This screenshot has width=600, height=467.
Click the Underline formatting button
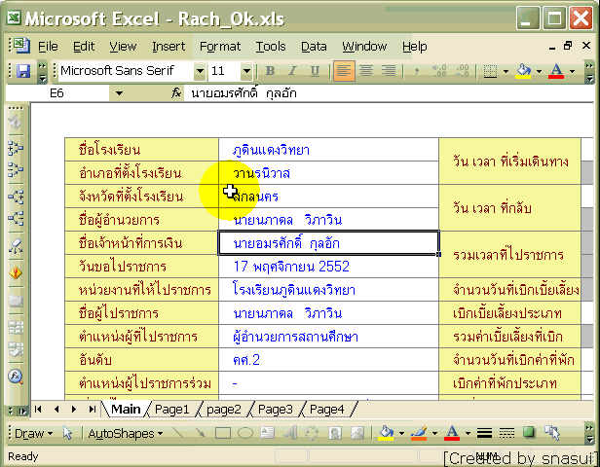312,71
